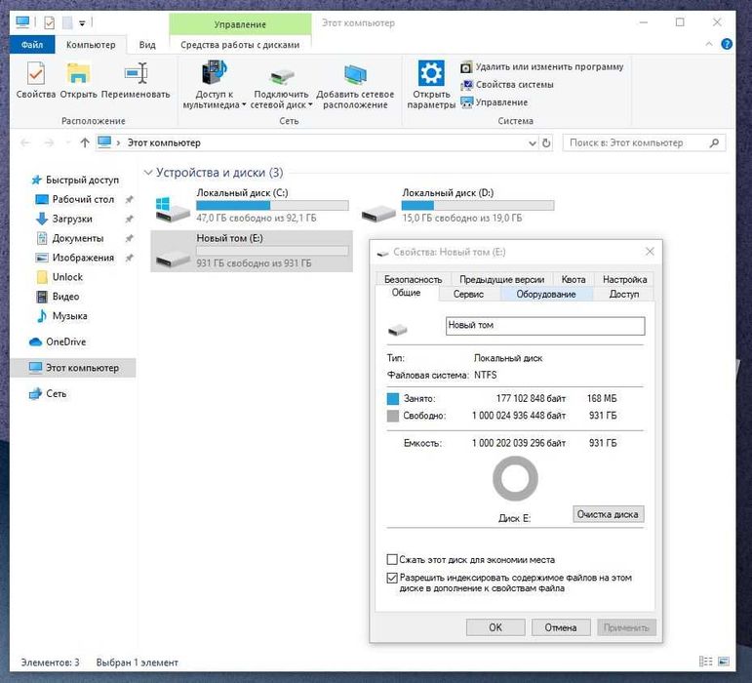Open Downloads (Загрузки) in sidebar
The width and height of the screenshot is (752, 683).
coord(64,219)
